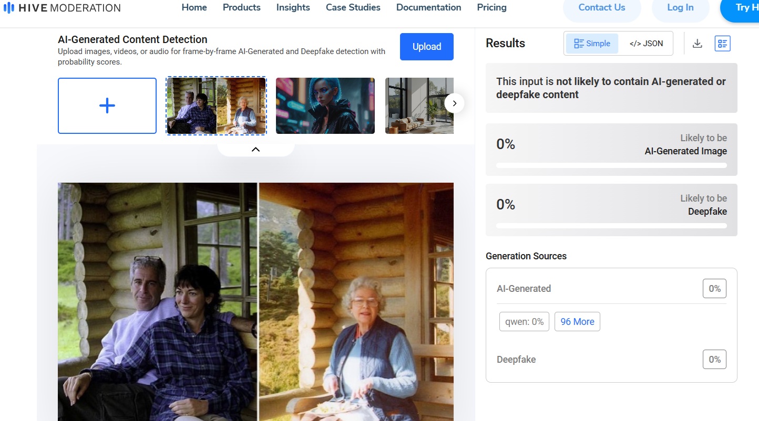Click the AI-Generated Image probability bar
Screen dimensions: 759x421
[611, 165]
